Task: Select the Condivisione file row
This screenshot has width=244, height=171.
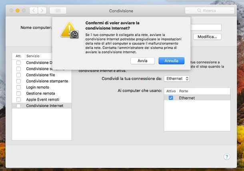Action: click(x=42, y=75)
